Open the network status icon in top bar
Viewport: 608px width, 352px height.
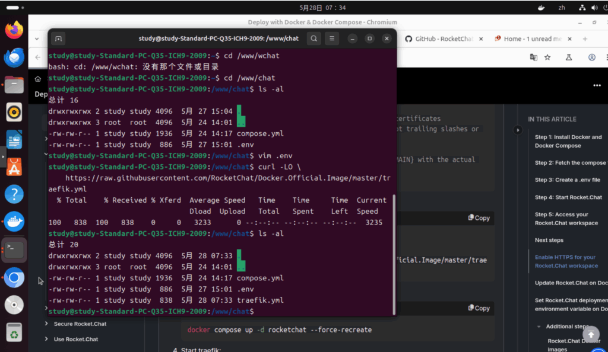[582, 8]
